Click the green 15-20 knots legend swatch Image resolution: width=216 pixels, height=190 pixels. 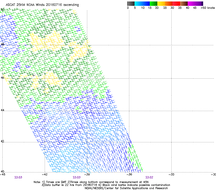[154, 4]
